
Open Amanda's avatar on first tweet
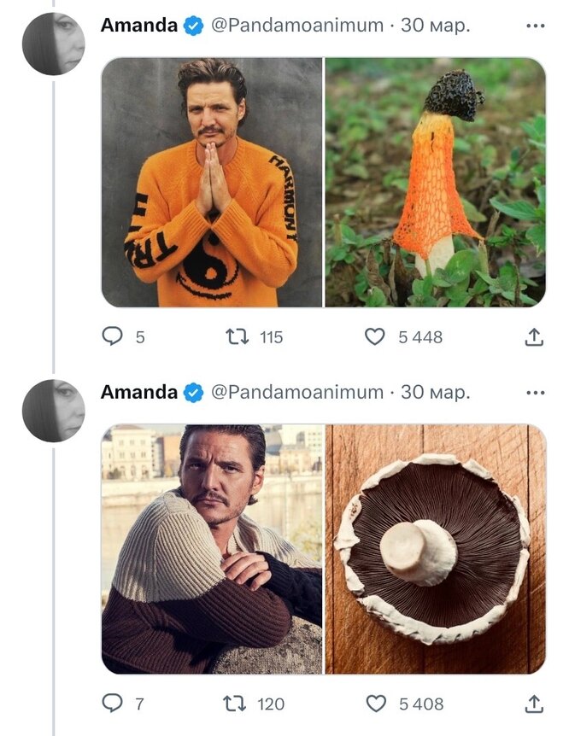coord(53,44)
